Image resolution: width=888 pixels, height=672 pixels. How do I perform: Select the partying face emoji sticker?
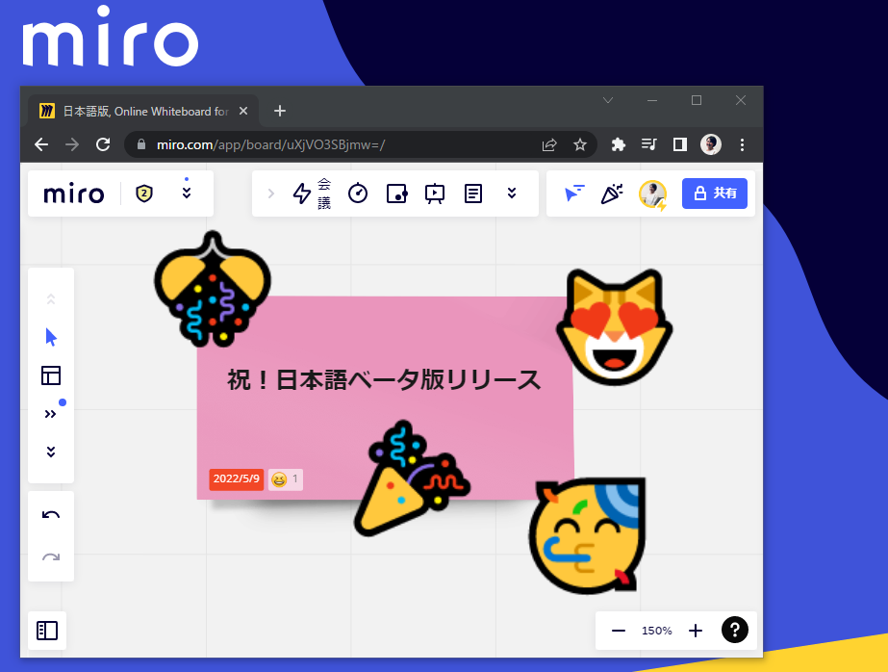pos(587,535)
